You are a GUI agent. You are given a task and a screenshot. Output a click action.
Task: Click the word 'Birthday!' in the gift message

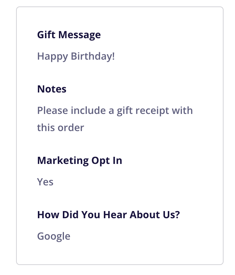pyautogui.click(x=93, y=57)
